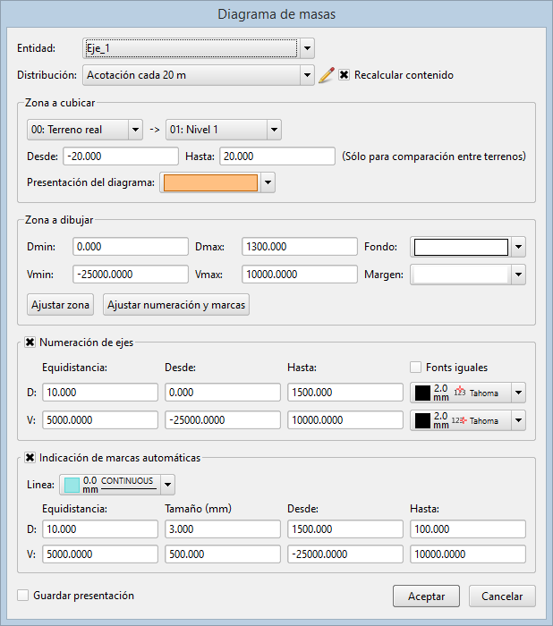Image resolution: width=553 pixels, height=626 pixels.
Task: Click the Margen color box
Action: pyautogui.click(x=461, y=275)
